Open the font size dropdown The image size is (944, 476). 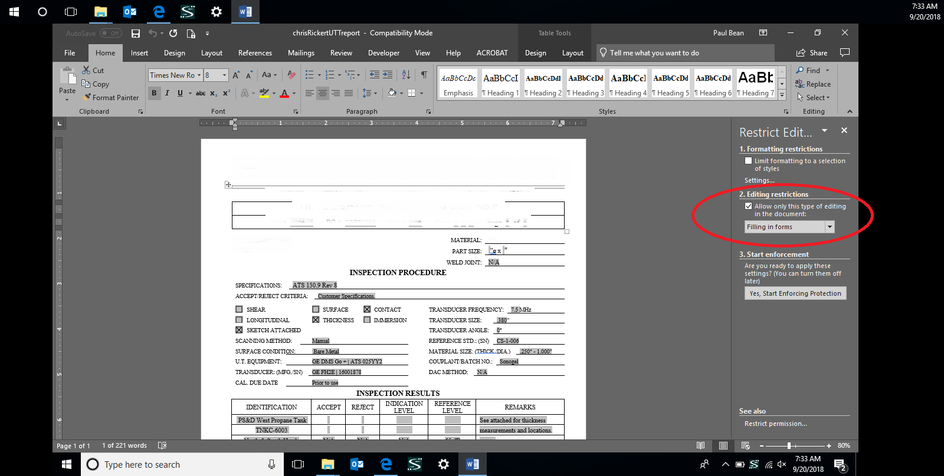(x=224, y=75)
